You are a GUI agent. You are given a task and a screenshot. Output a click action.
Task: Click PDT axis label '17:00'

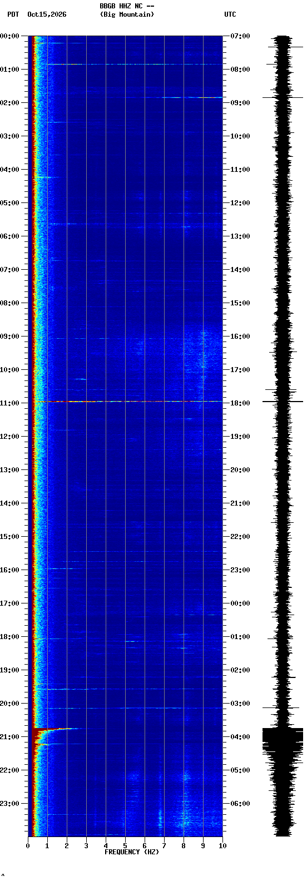9,603
